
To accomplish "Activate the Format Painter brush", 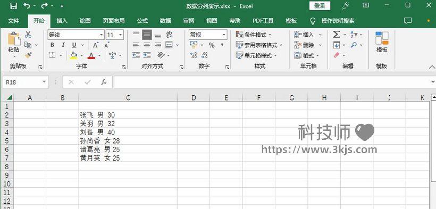I will coord(28,55).
